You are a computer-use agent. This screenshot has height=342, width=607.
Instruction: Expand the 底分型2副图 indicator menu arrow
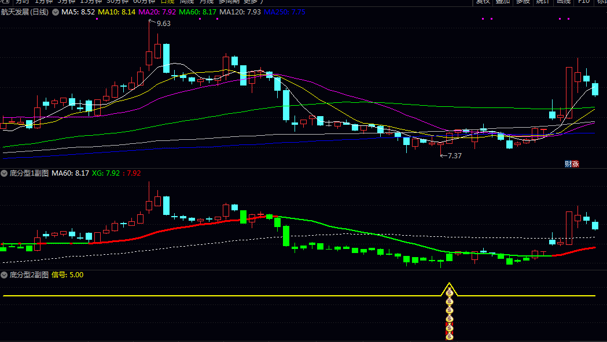click(5, 275)
